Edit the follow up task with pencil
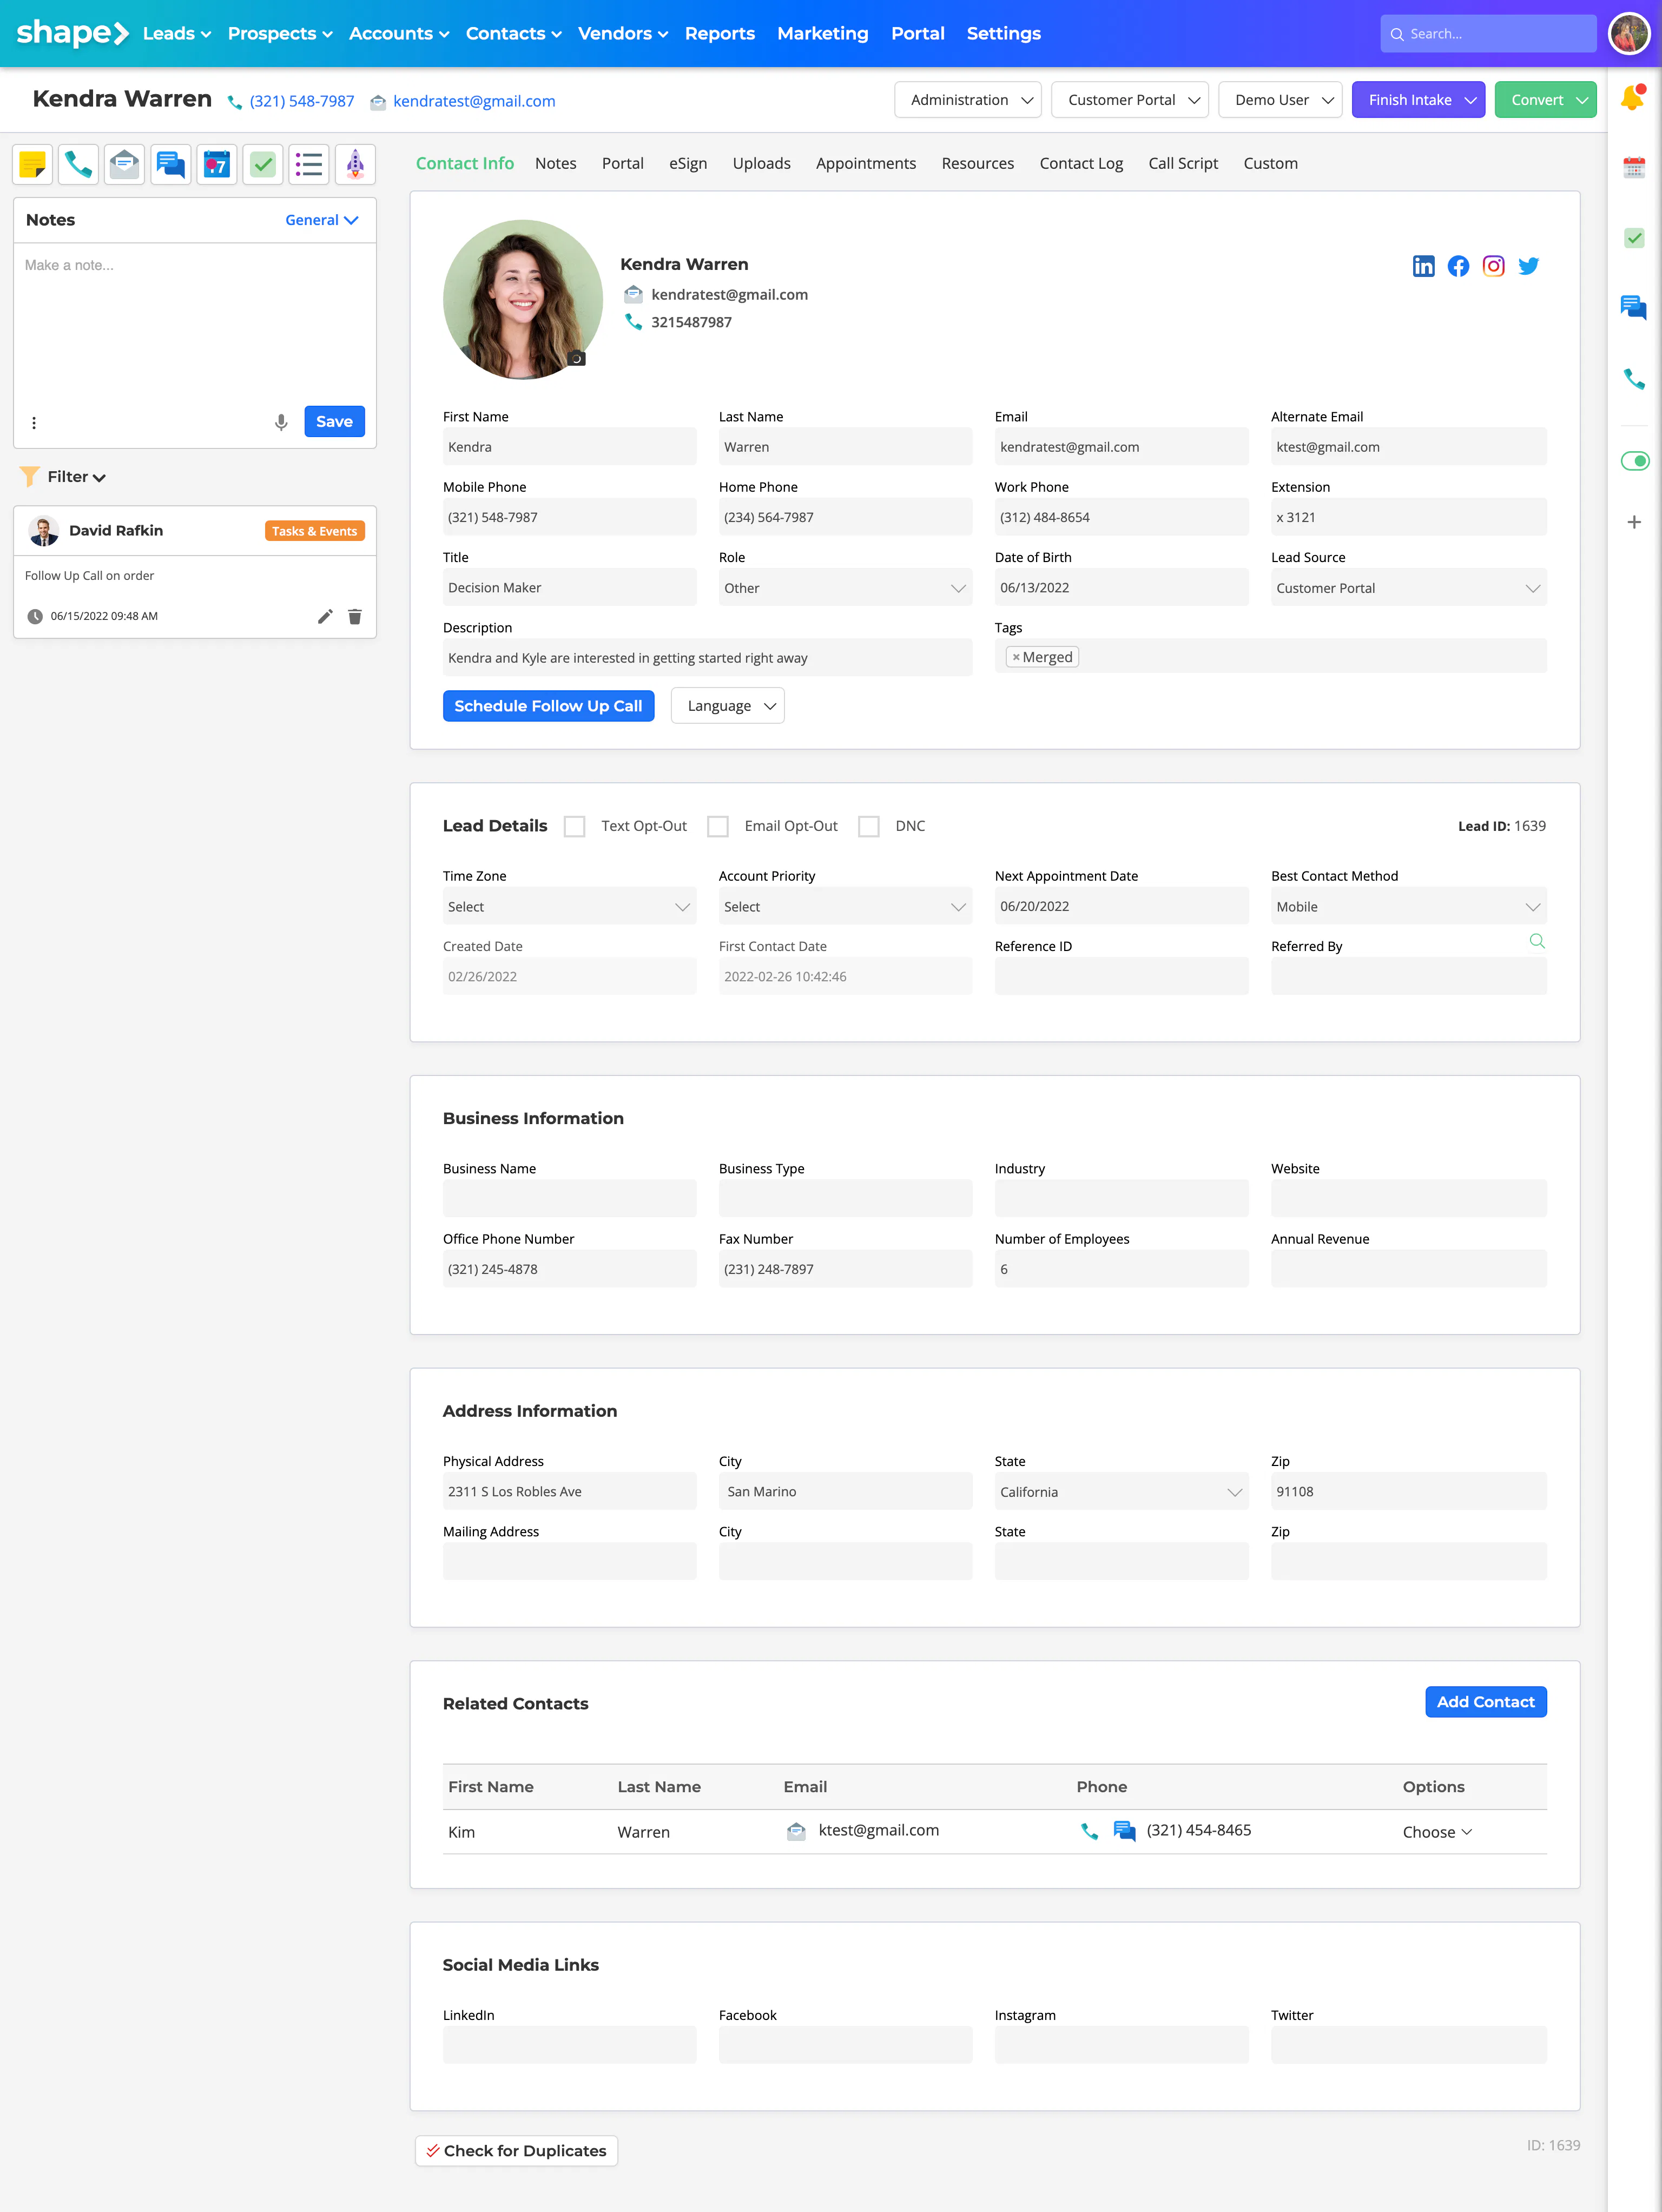 pos(325,616)
